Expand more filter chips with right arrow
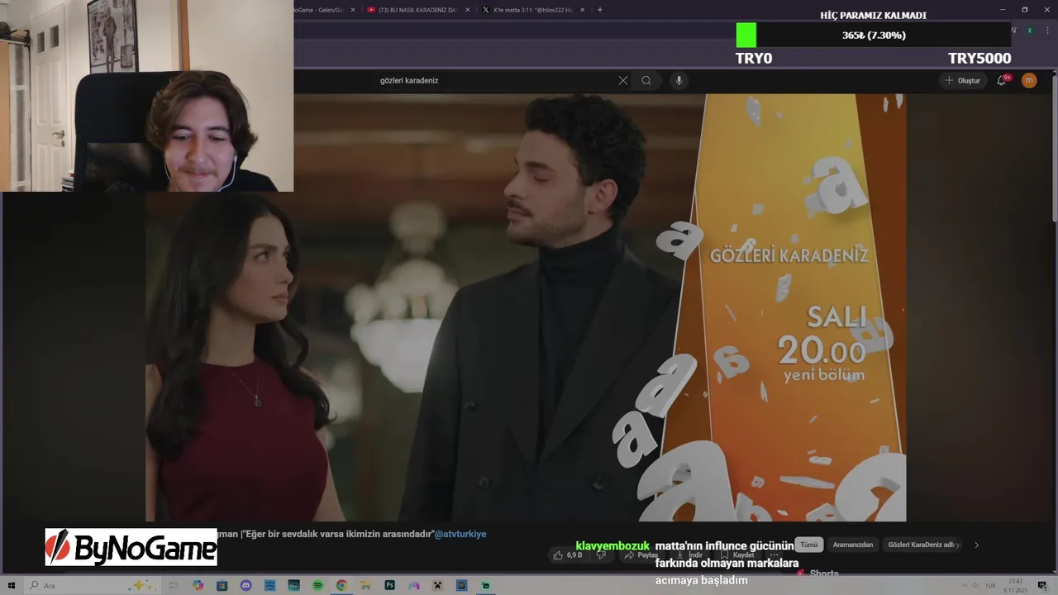This screenshot has height=595, width=1058. 976,545
